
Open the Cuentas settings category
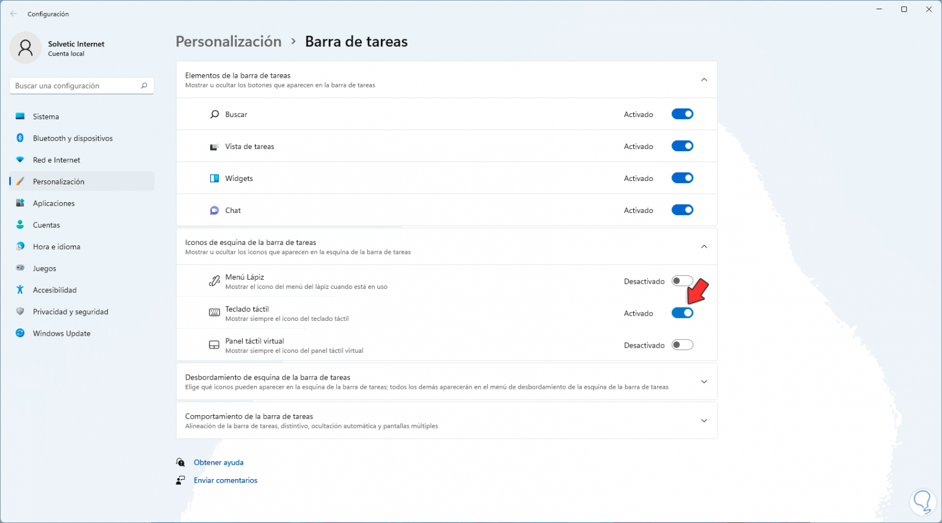pos(46,225)
